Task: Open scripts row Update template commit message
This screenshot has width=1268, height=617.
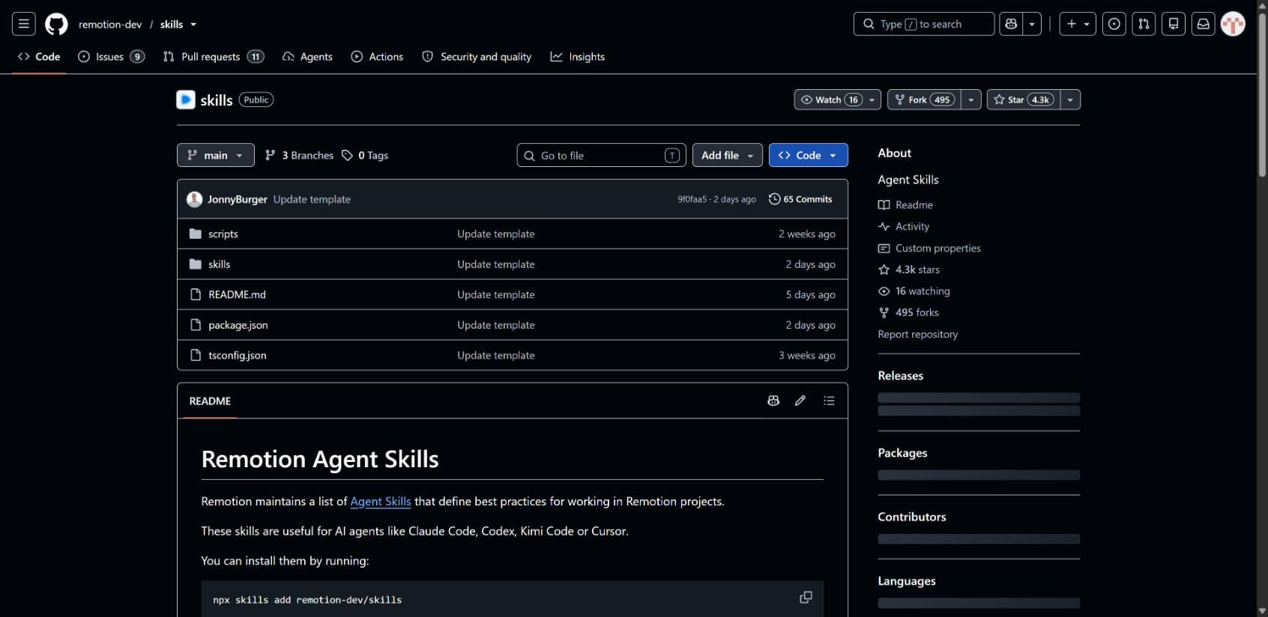Action: click(496, 234)
